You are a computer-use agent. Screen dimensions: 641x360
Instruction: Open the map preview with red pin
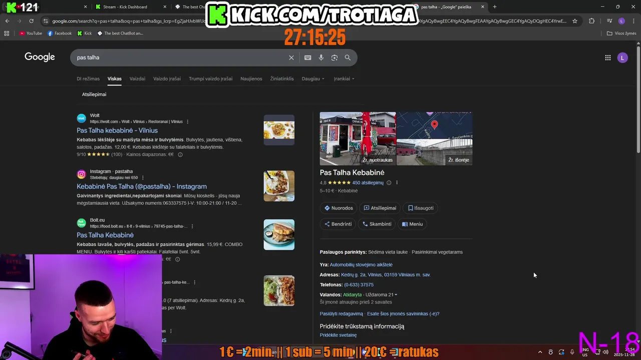[x=434, y=125]
